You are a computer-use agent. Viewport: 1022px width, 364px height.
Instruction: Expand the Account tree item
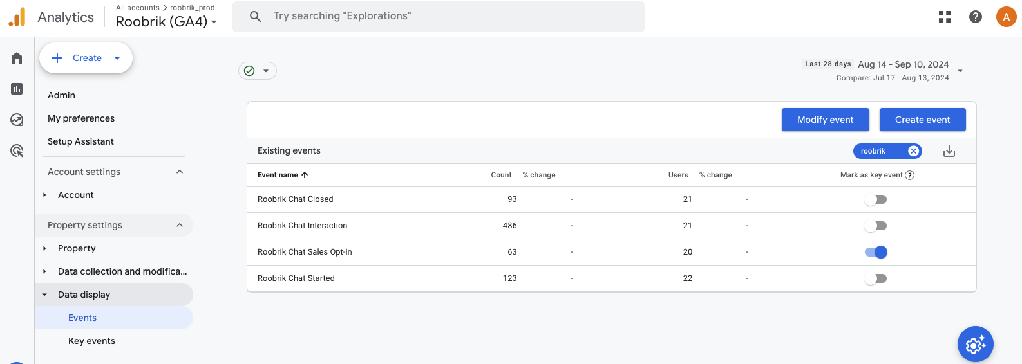[x=44, y=195]
